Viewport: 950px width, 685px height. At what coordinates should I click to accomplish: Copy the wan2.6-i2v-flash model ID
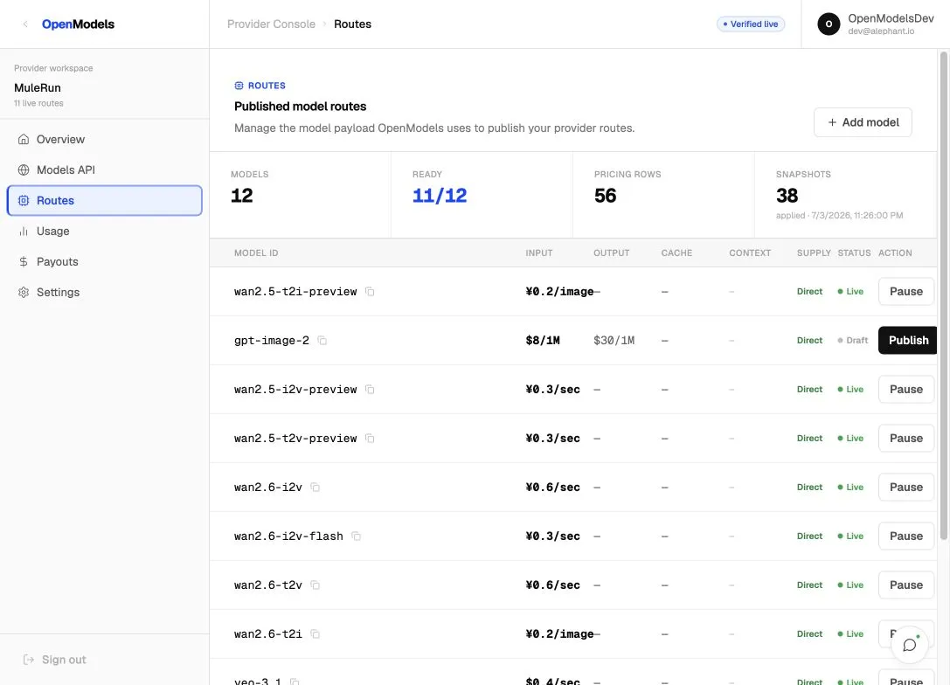(x=357, y=536)
